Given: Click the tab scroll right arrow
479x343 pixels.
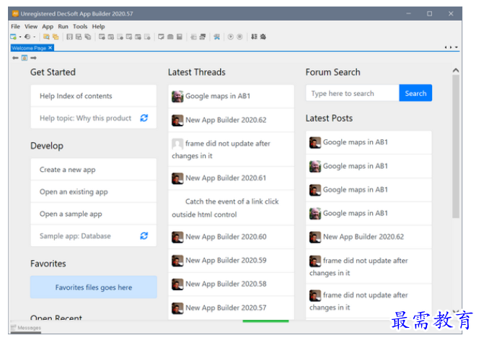Looking at the screenshot, I should click(x=451, y=47).
